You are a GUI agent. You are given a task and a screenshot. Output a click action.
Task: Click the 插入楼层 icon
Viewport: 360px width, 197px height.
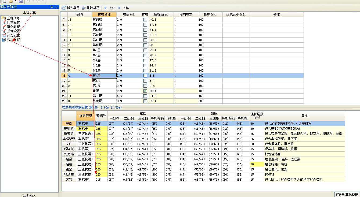point(64,8)
